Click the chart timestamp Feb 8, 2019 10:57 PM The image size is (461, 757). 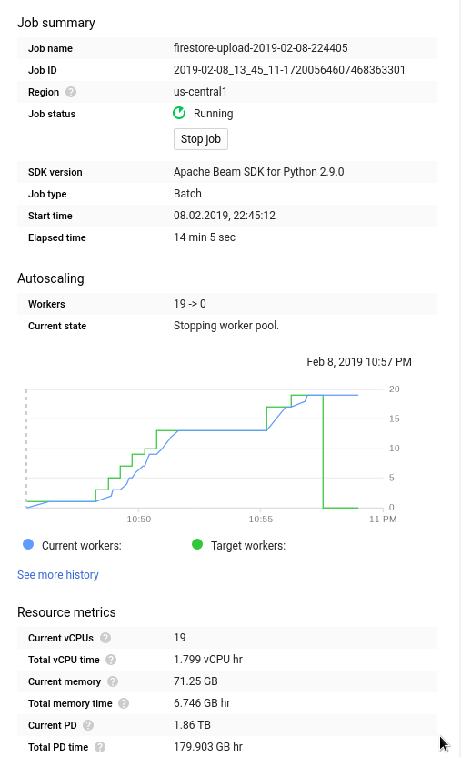359,362
